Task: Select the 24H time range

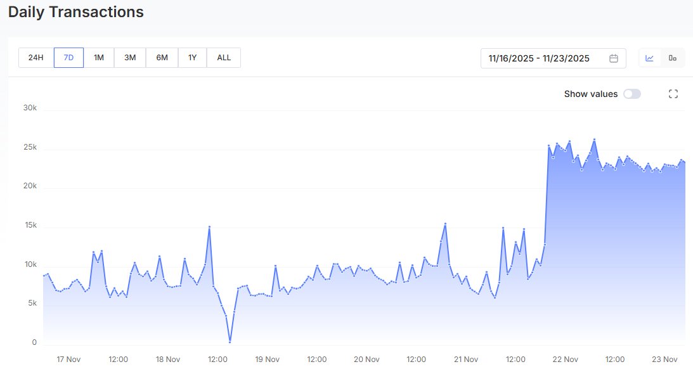Action: pos(35,57)
